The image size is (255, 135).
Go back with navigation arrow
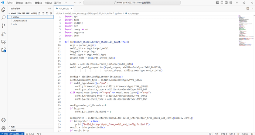(75, 3)
